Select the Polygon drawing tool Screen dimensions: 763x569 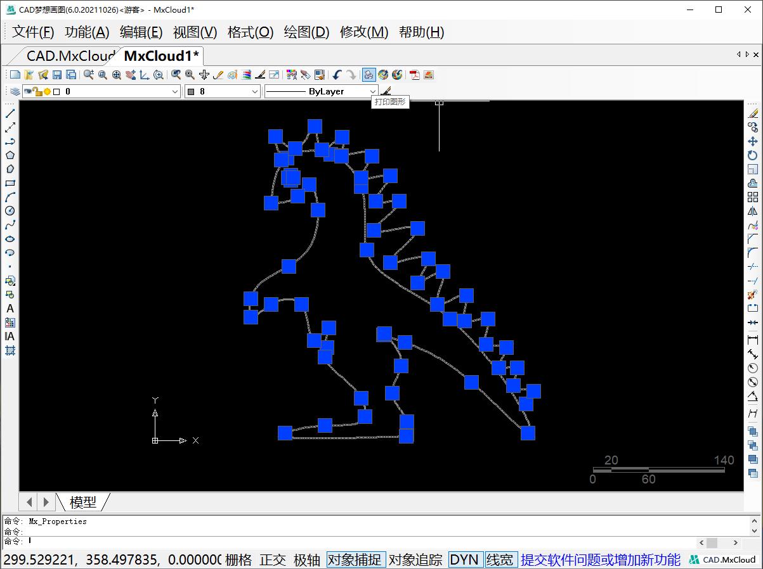[10, 155]
